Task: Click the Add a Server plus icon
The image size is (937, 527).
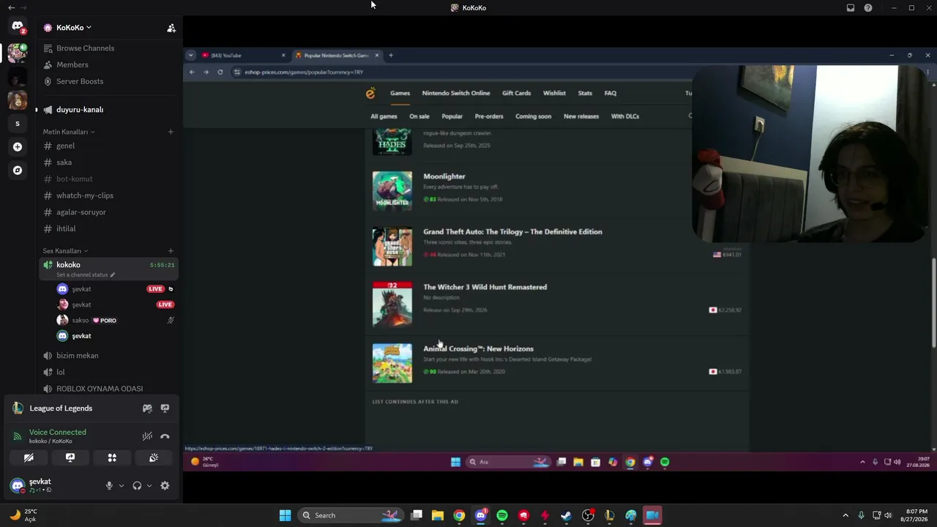Action: click(x=18, y=147)
